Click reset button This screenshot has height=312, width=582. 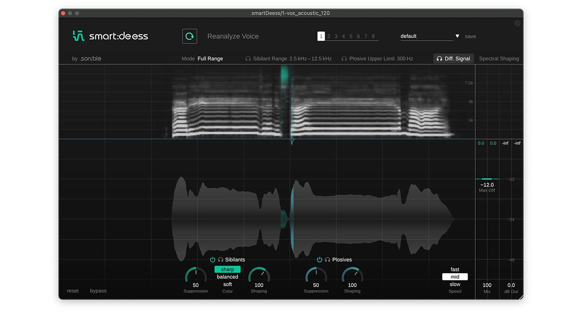point(73,291)
